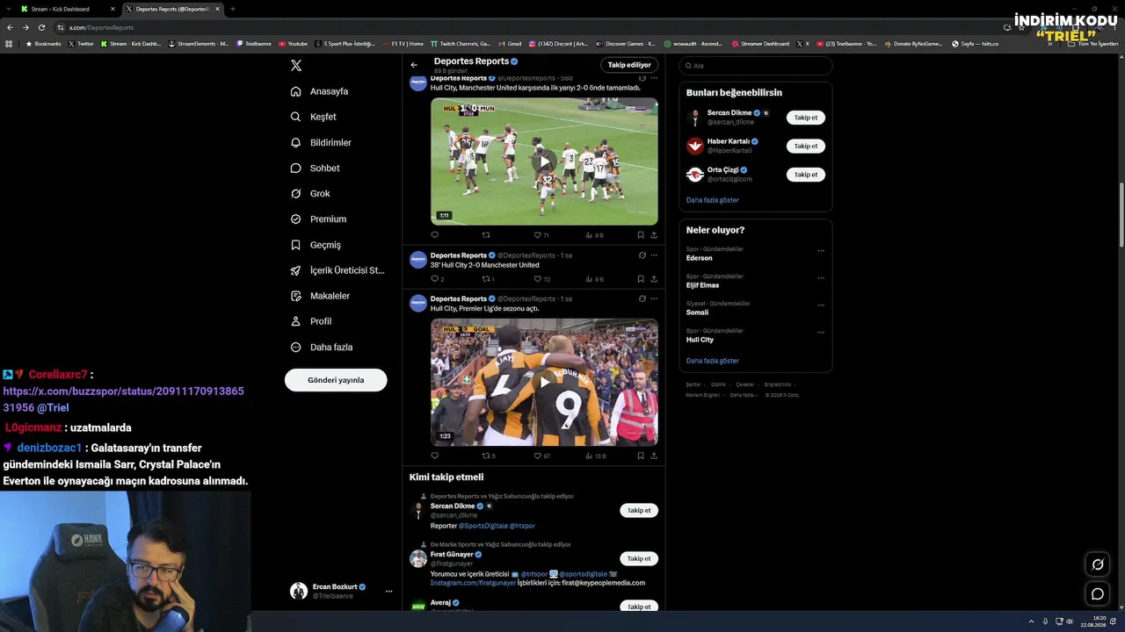Play the Hull vs MUN corner video
Screen dimensions: 1125x632
pos(544,162)
